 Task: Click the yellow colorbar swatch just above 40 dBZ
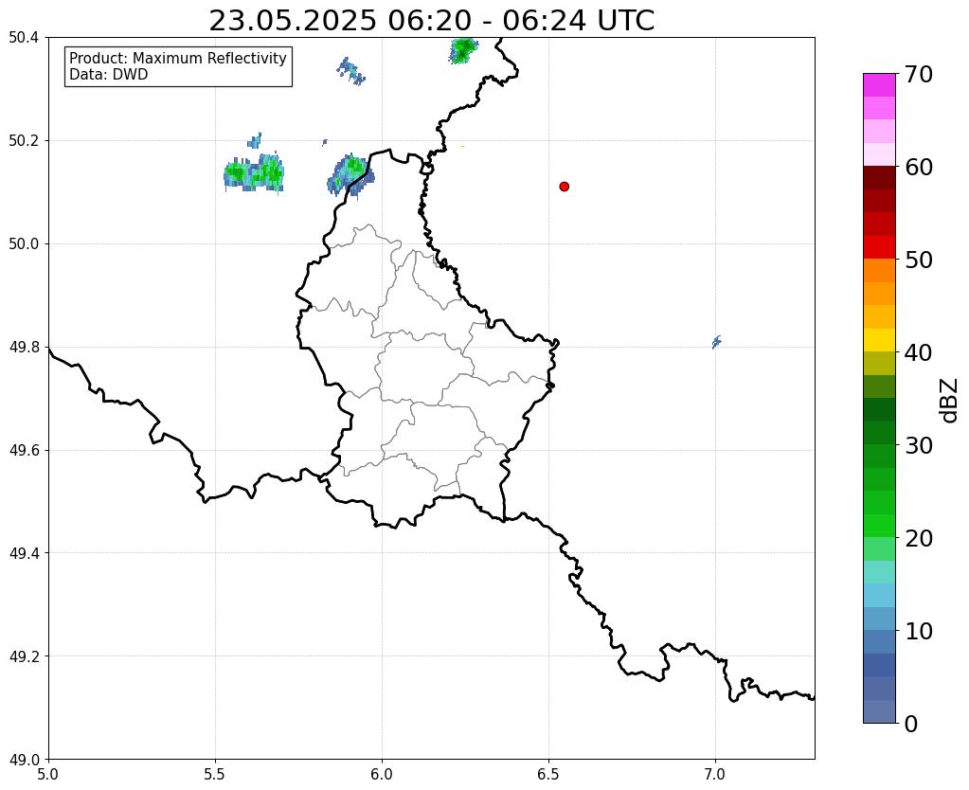pos(879,341)
